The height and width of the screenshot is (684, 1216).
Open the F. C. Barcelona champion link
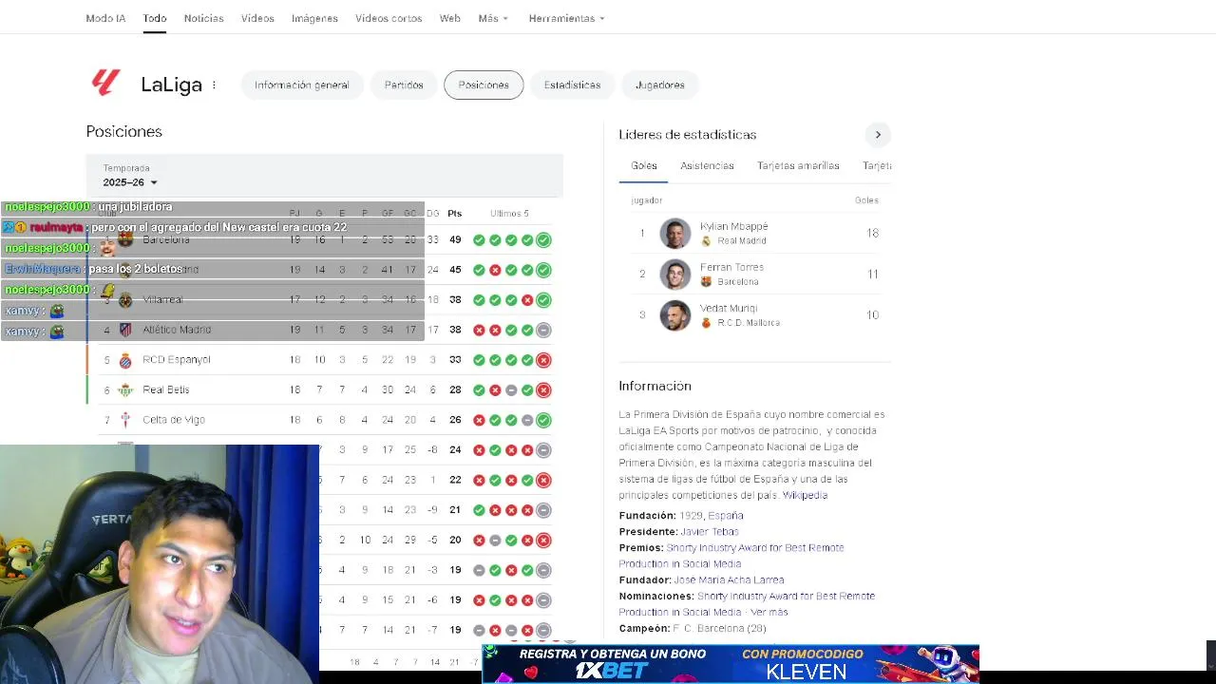[719, 628]
